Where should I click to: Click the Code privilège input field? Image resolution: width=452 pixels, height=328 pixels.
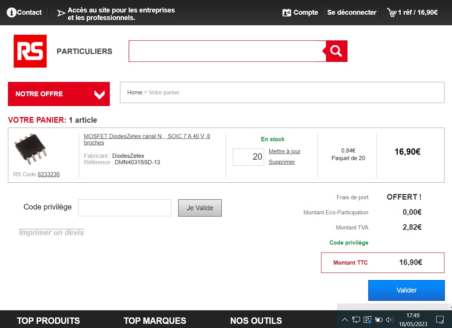(x=125, y=208)
